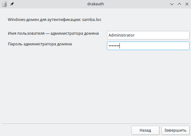Open the drakauth window menu icon

(5, 4)
